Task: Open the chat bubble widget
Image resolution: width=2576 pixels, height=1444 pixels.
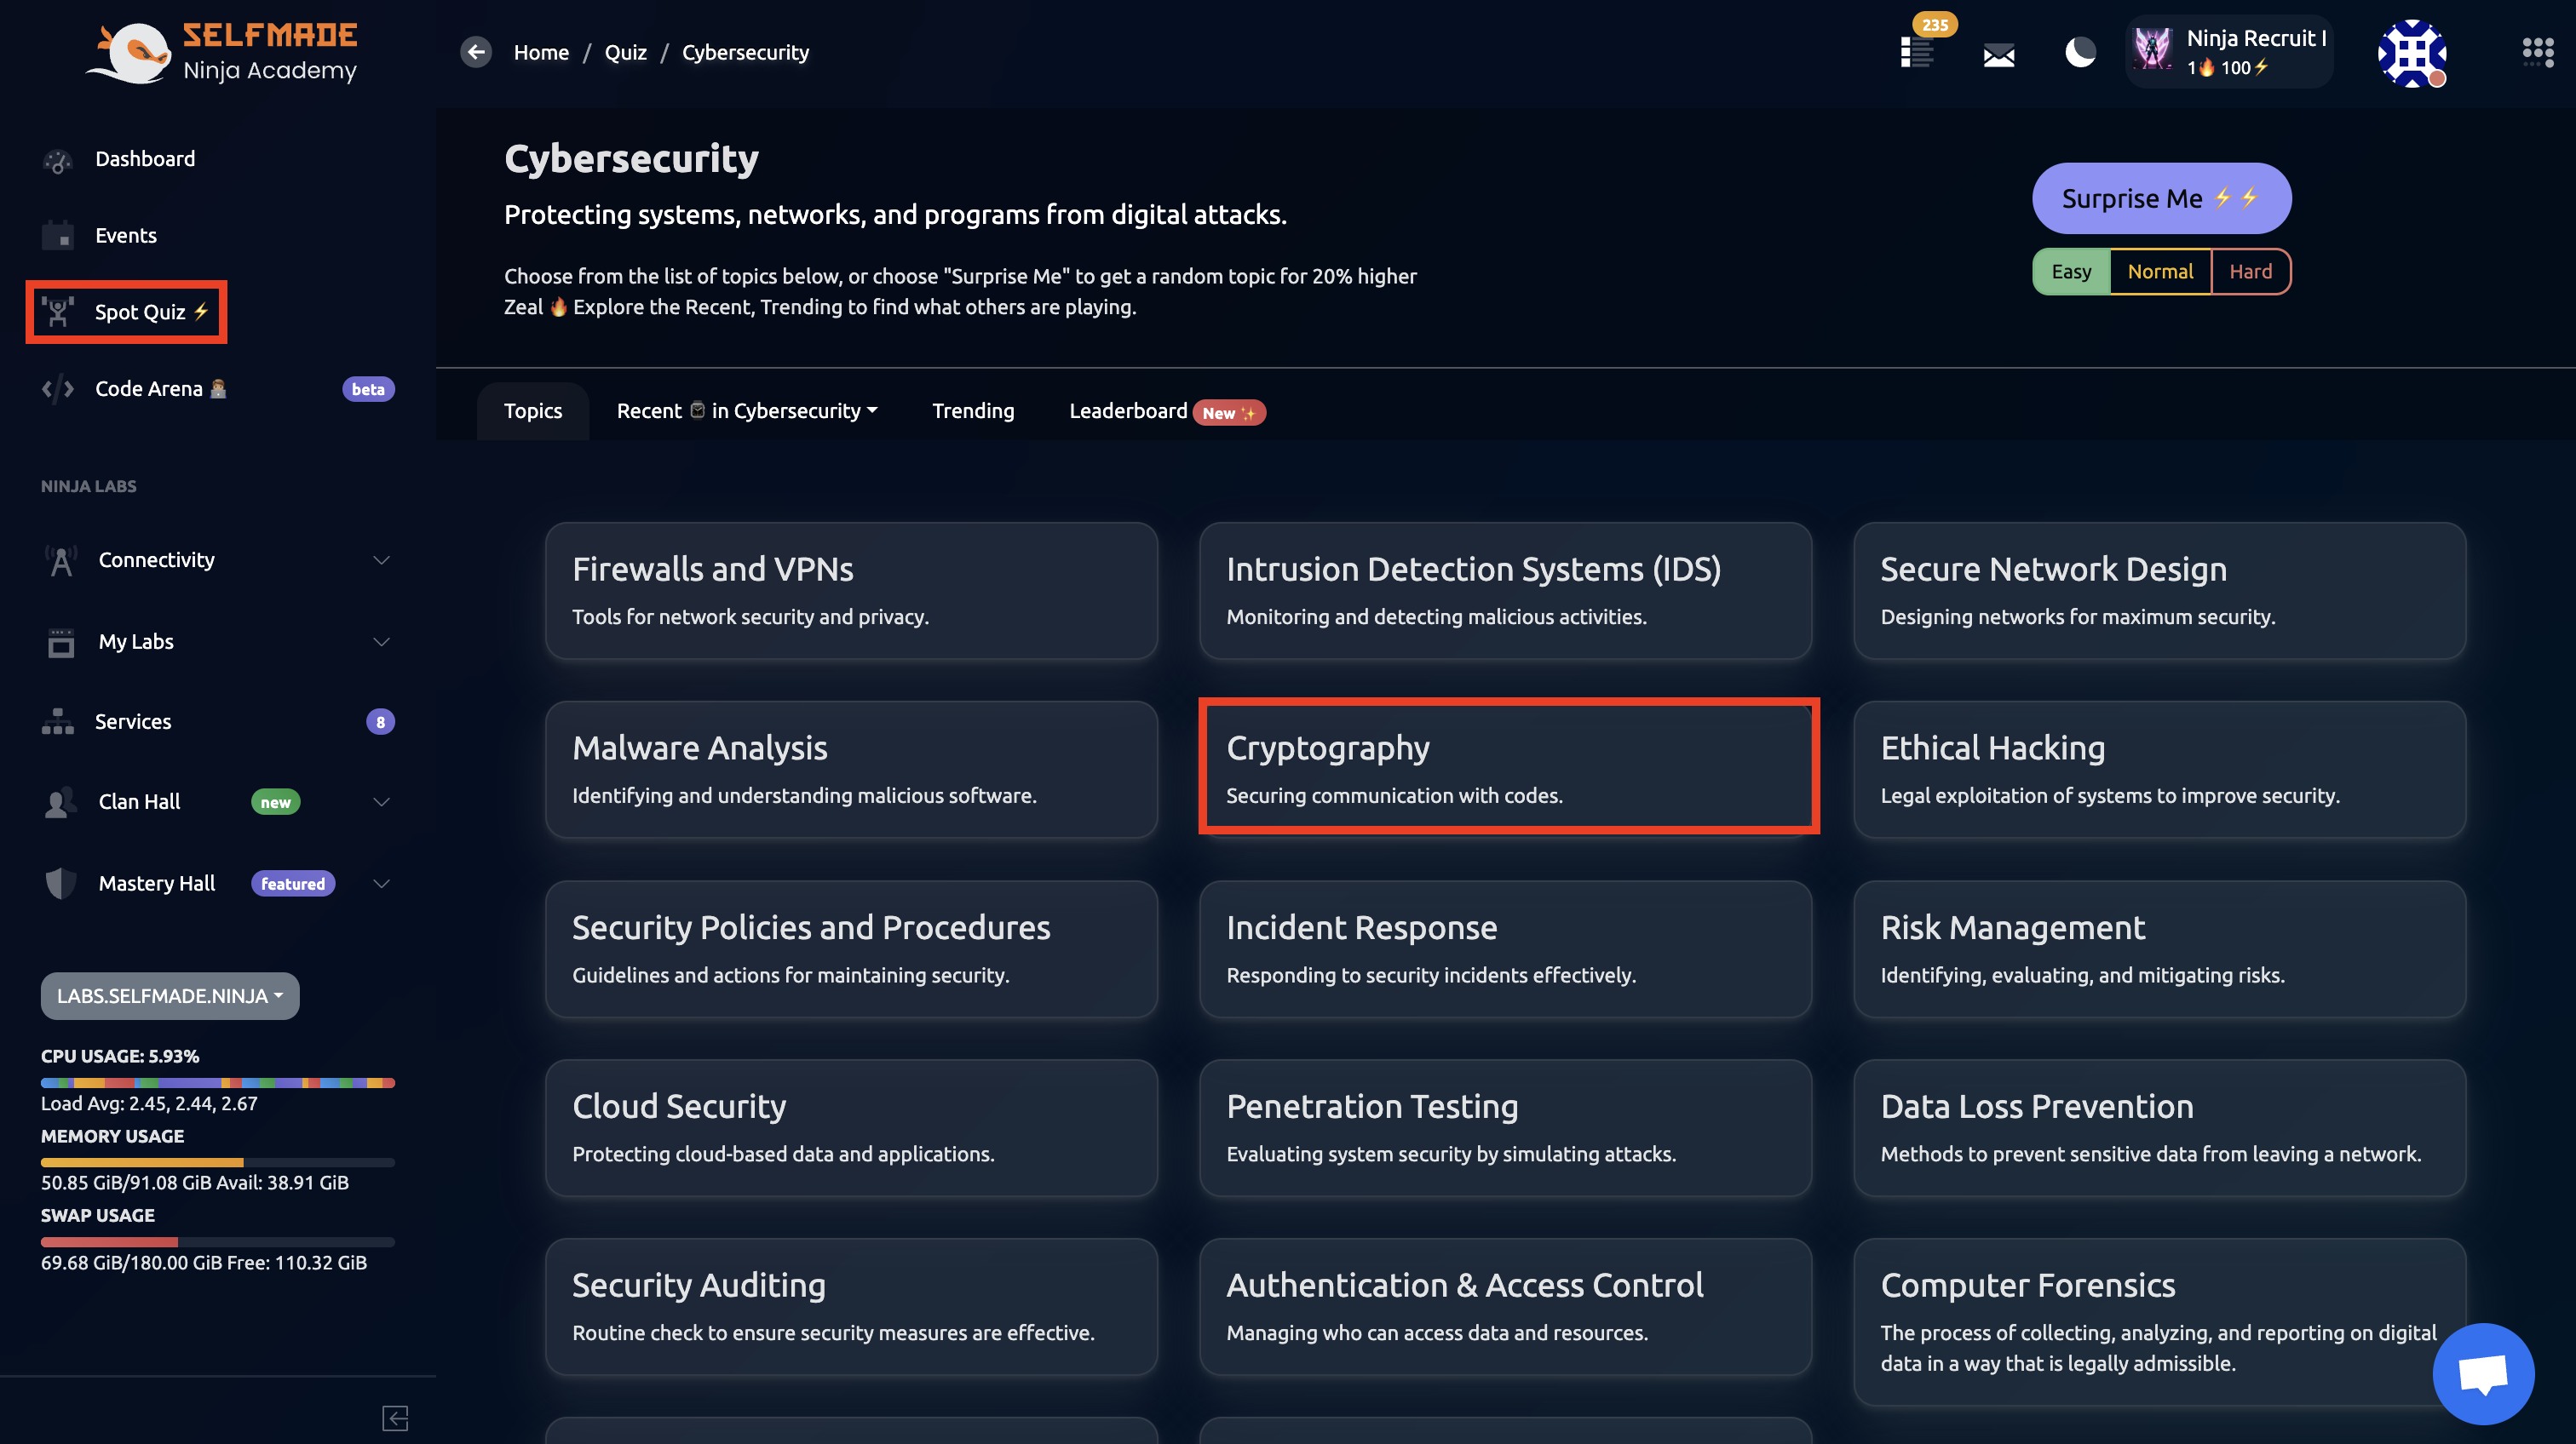Action: click(x=2483, y=1373)
